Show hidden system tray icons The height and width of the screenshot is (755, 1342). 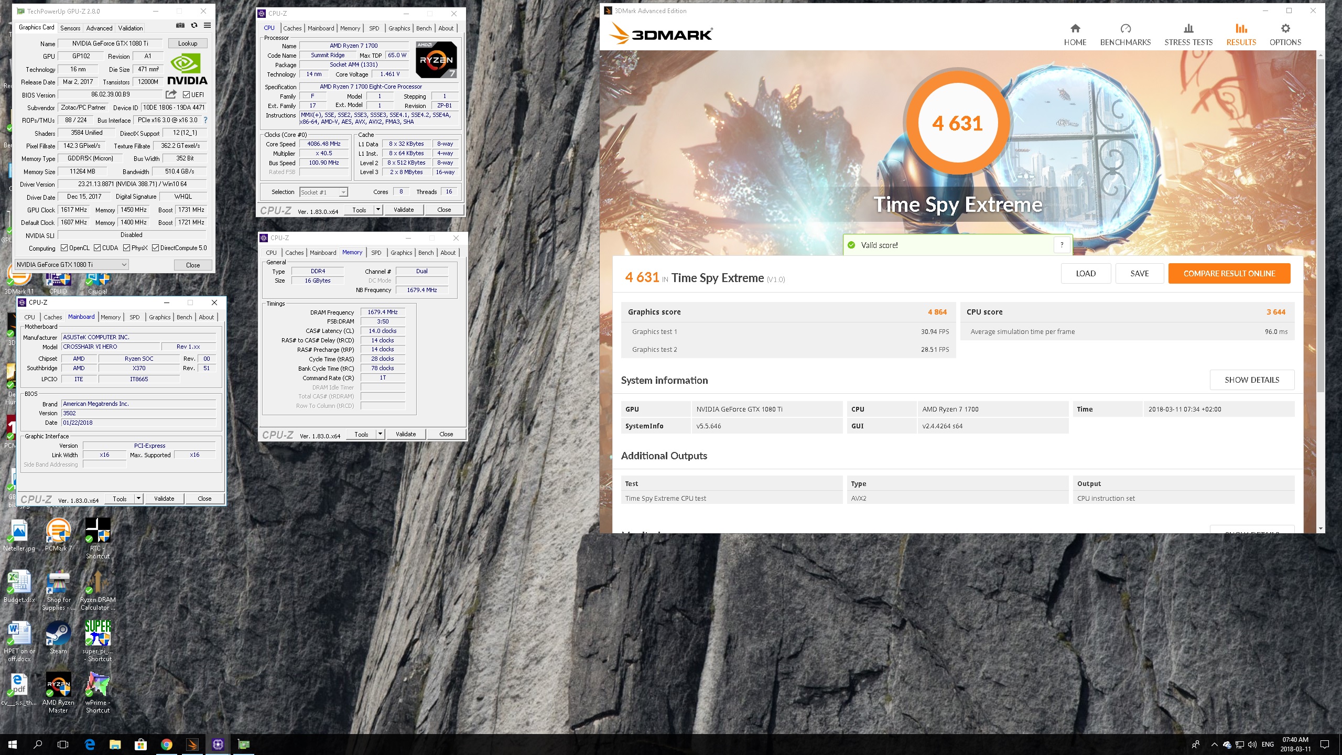[x=1215, y=745]
